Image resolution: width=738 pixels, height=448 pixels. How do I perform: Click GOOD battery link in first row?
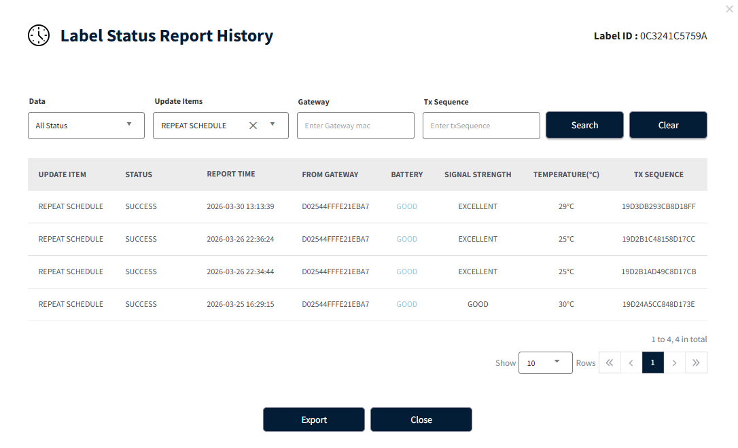pyautogui.click(x=406, y=206)
